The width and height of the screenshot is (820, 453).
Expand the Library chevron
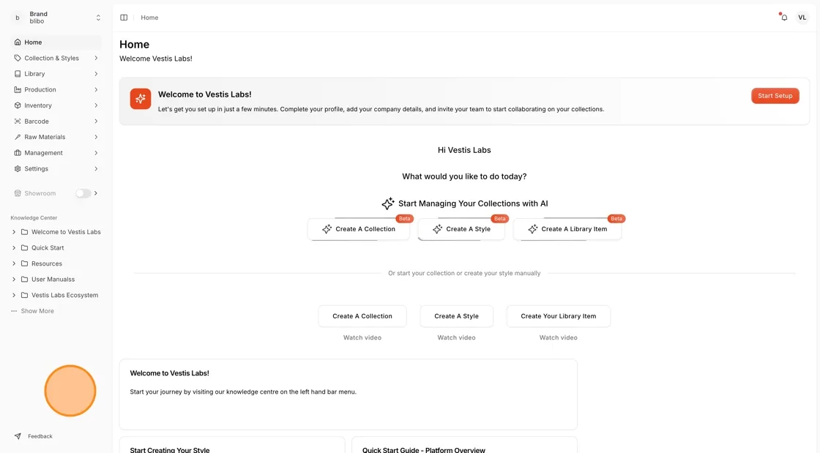coord(96,74)
